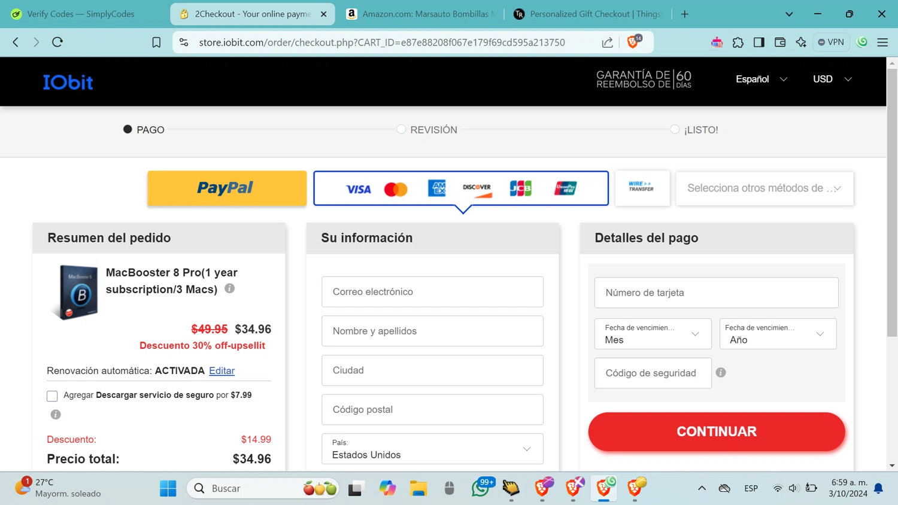Click the Número de tarjeta field

[716, 293]
